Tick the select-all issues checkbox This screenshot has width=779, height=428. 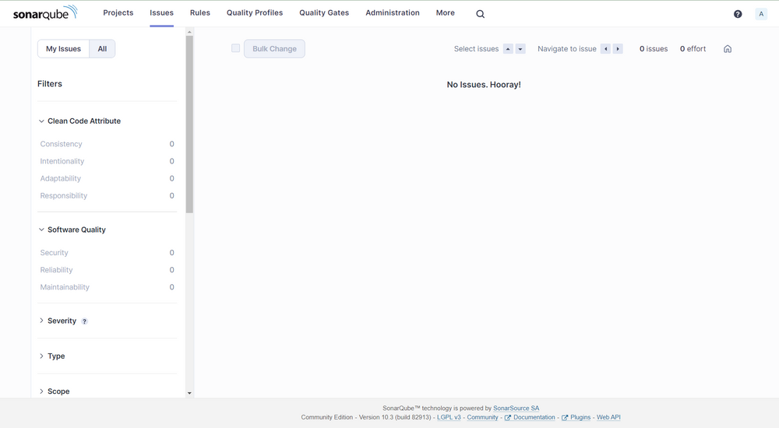pyautogui.click(x=235, y=48)
